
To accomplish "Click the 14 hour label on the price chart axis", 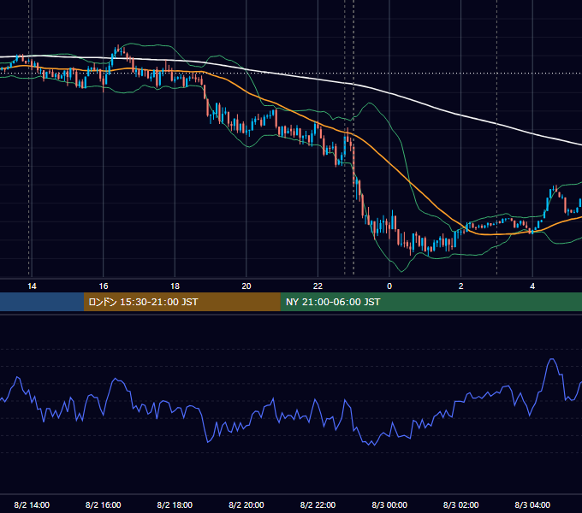I will tap(32, 286).
